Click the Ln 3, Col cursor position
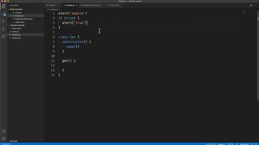The height and width of the screenshot is (145, 259). tap(210, 144)
